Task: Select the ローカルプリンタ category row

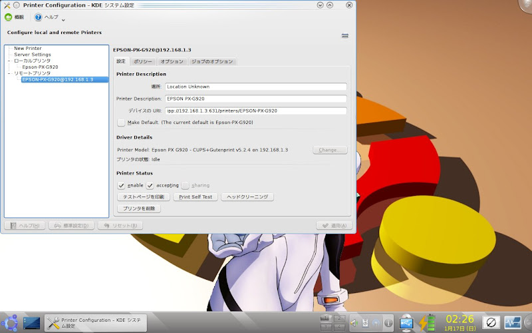Action: [x=32, y=61]
